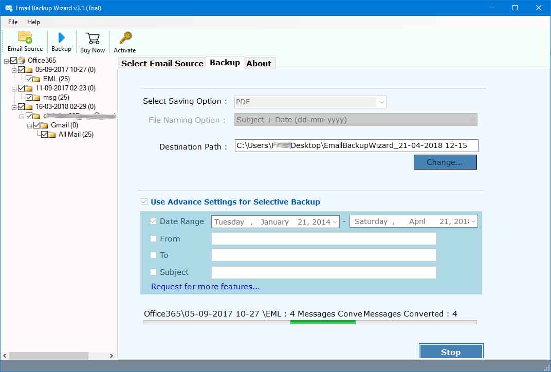Click folder icon next to EML (25)
The image size is (551, 372).
[x=36, y=79]
